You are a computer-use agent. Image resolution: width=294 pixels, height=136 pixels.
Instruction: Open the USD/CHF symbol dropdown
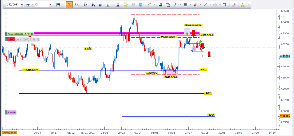pyautogui.click(x=22, y=5)
